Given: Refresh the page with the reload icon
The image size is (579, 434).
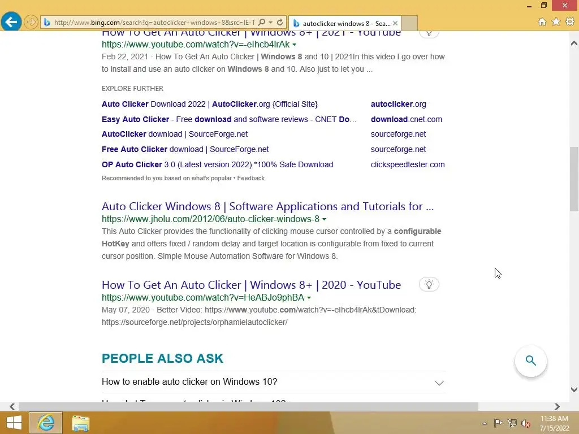Looking at the screenshot, I should coord(280,22).
